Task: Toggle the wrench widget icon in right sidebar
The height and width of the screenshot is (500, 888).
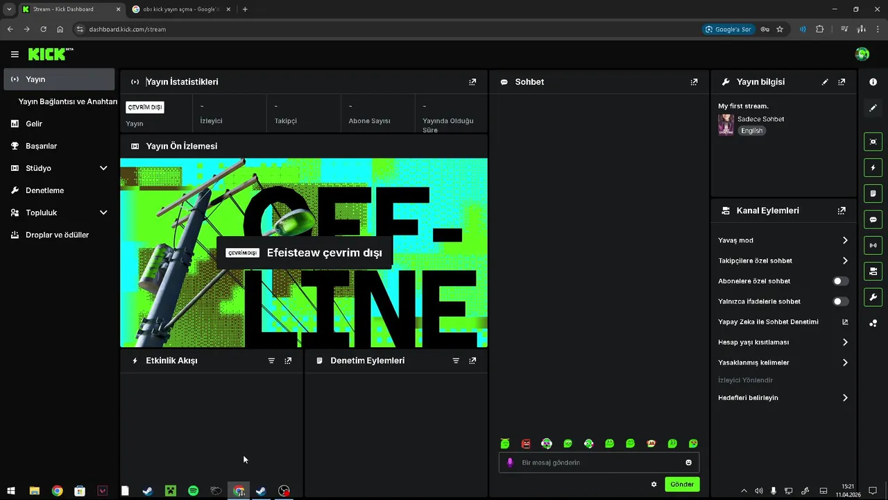Action: [x=873, y=297]
